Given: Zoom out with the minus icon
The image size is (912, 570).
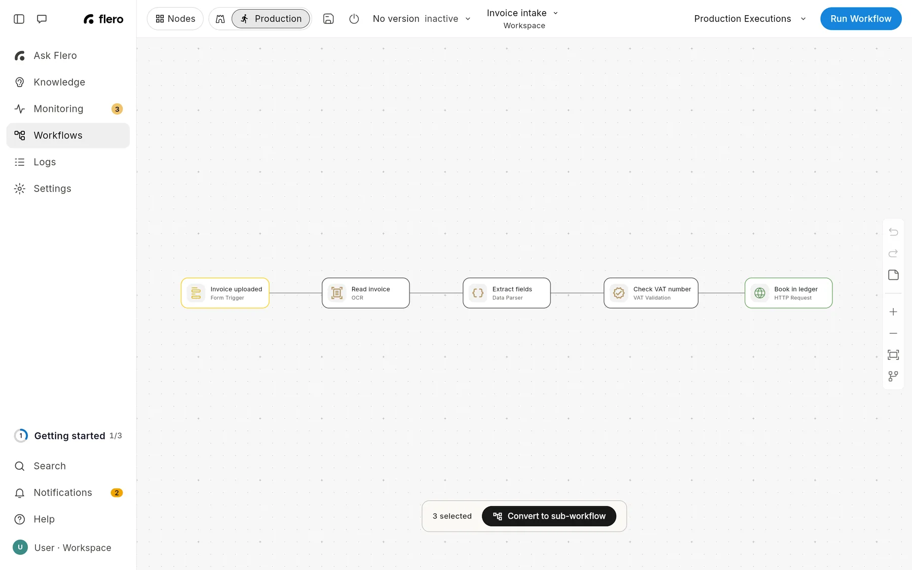Looking at the screenshot, I should tap(893, 333).
